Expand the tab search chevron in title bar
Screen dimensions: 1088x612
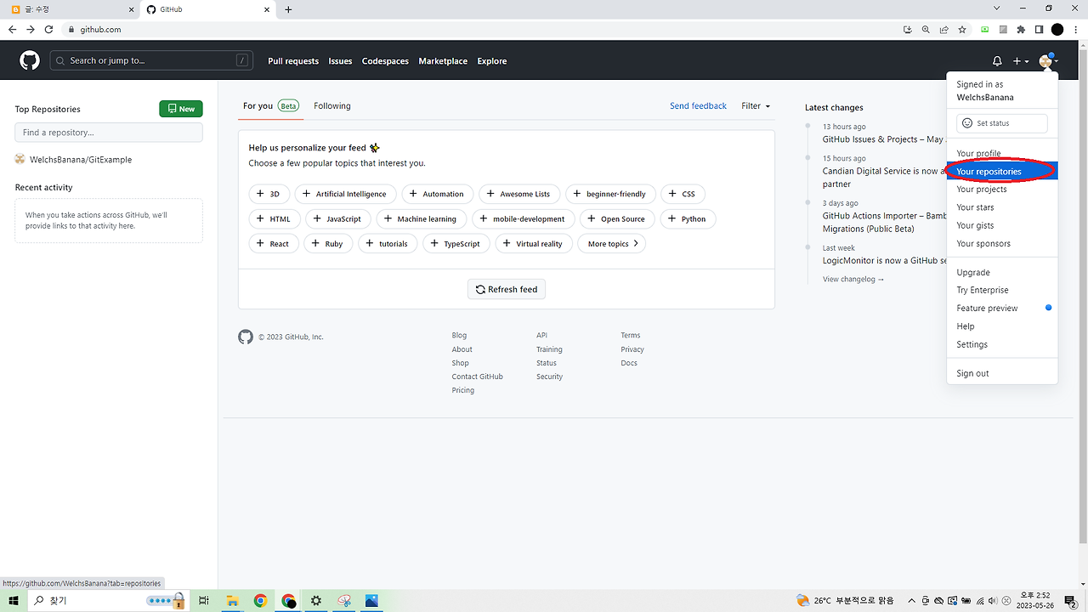996,8
